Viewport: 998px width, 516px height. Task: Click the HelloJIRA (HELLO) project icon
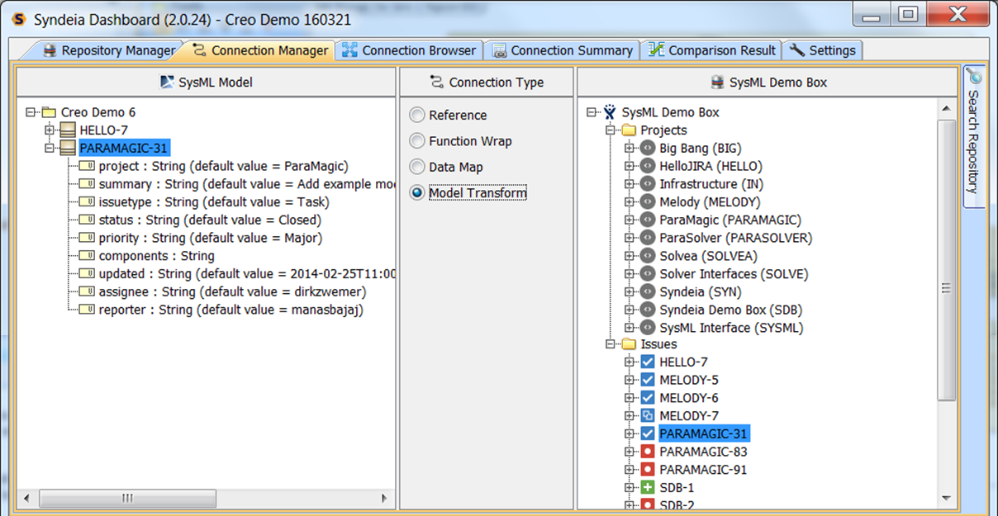(648, 166)
